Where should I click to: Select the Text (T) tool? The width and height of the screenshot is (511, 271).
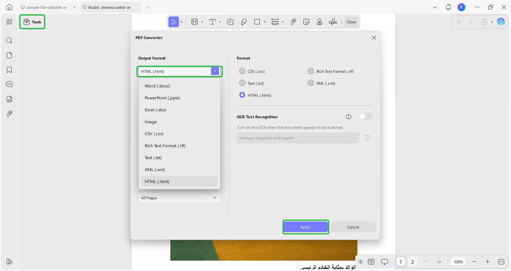pos(212,22)
